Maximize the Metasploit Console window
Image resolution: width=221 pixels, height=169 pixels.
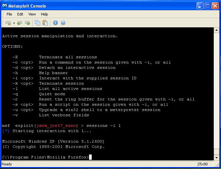coord(207,6)
